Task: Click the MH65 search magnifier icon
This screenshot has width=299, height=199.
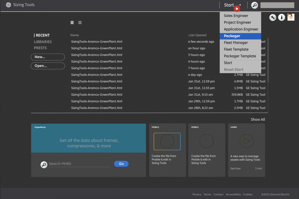Action: pos(44,165)
